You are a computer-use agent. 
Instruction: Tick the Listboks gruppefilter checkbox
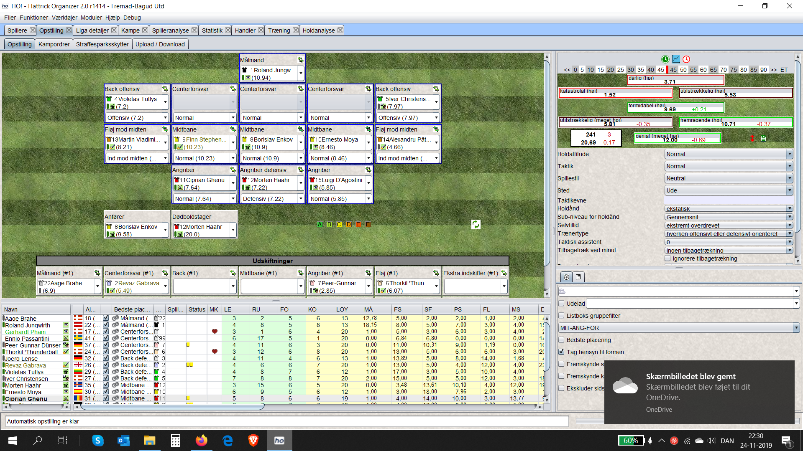[562, 316]
